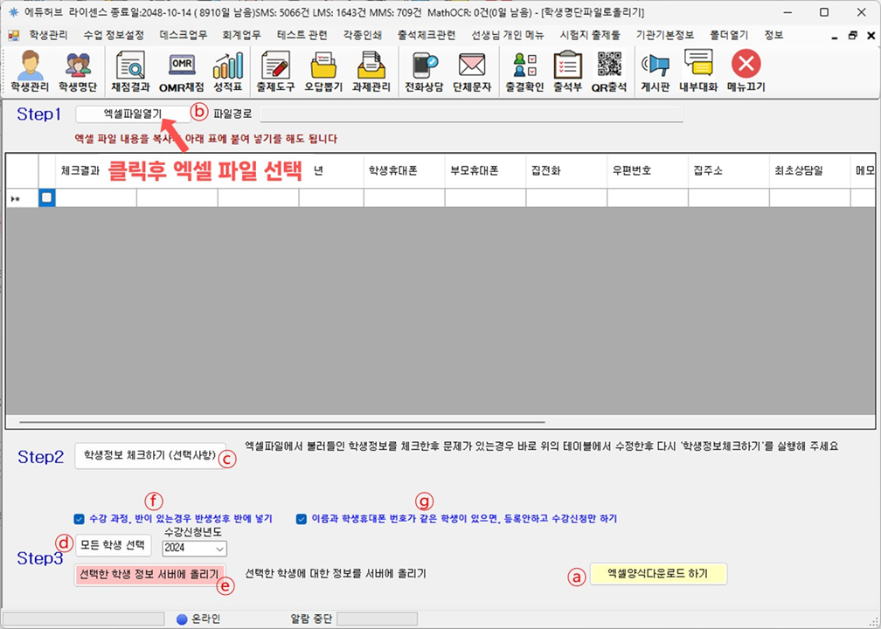The width and height of the screenshot is (881, 629).
Task: Toggle the 수강 과정 반생성 checkbox
Action: tap(80, 518)
